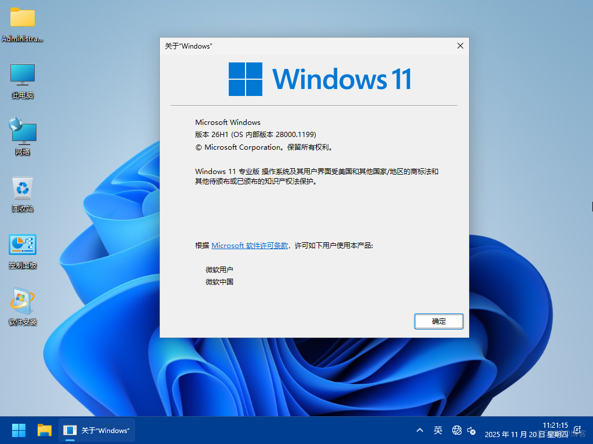Open File Explorer from the taskbar
593x444 pixels.
(x=44, y=430)
